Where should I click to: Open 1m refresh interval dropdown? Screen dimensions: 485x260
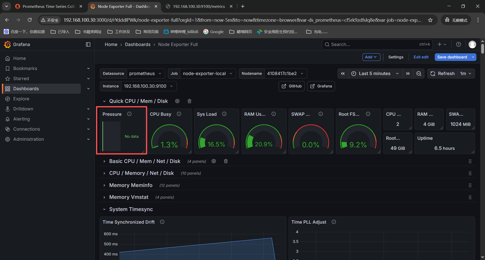click(466, 74)
